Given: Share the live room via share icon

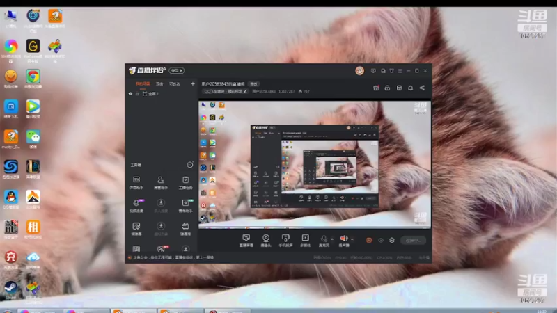Looking at the screenshot, I should coord(422,88).
